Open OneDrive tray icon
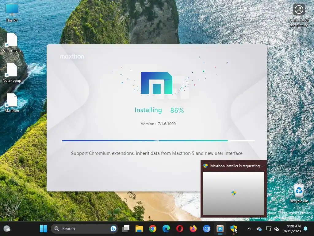 259,229
